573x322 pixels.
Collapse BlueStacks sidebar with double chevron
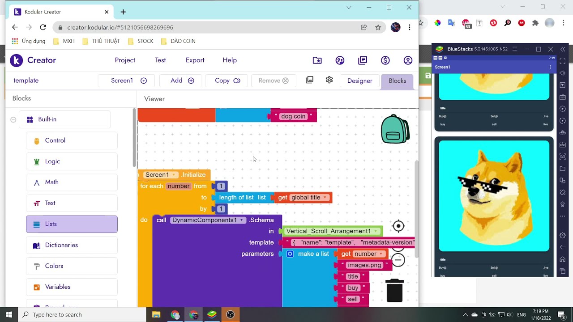coord(563,49)
